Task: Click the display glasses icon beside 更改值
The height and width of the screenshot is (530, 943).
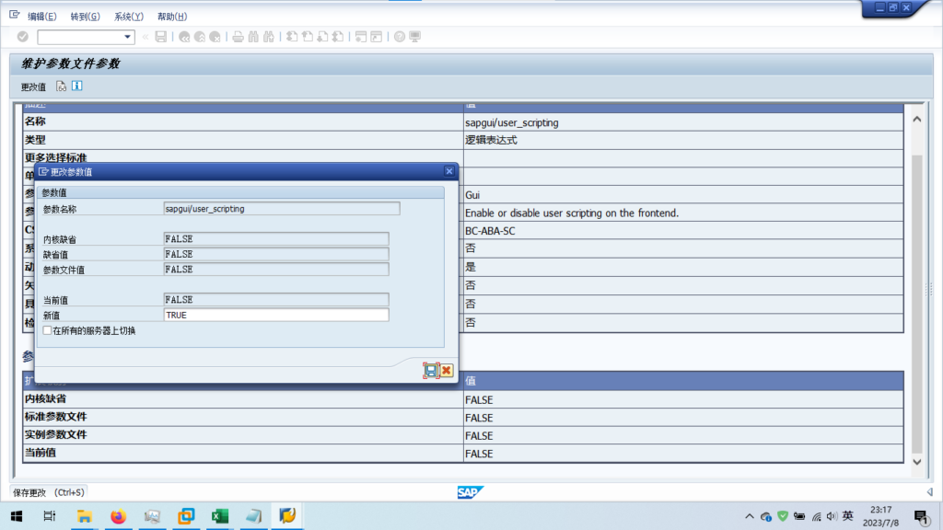Action: click(x=62, y=86)
